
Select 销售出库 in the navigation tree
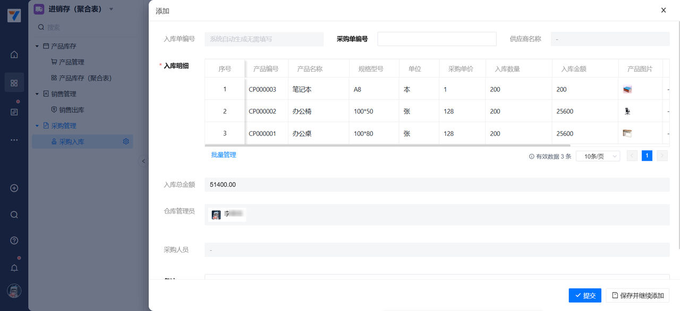click(71, 110)
